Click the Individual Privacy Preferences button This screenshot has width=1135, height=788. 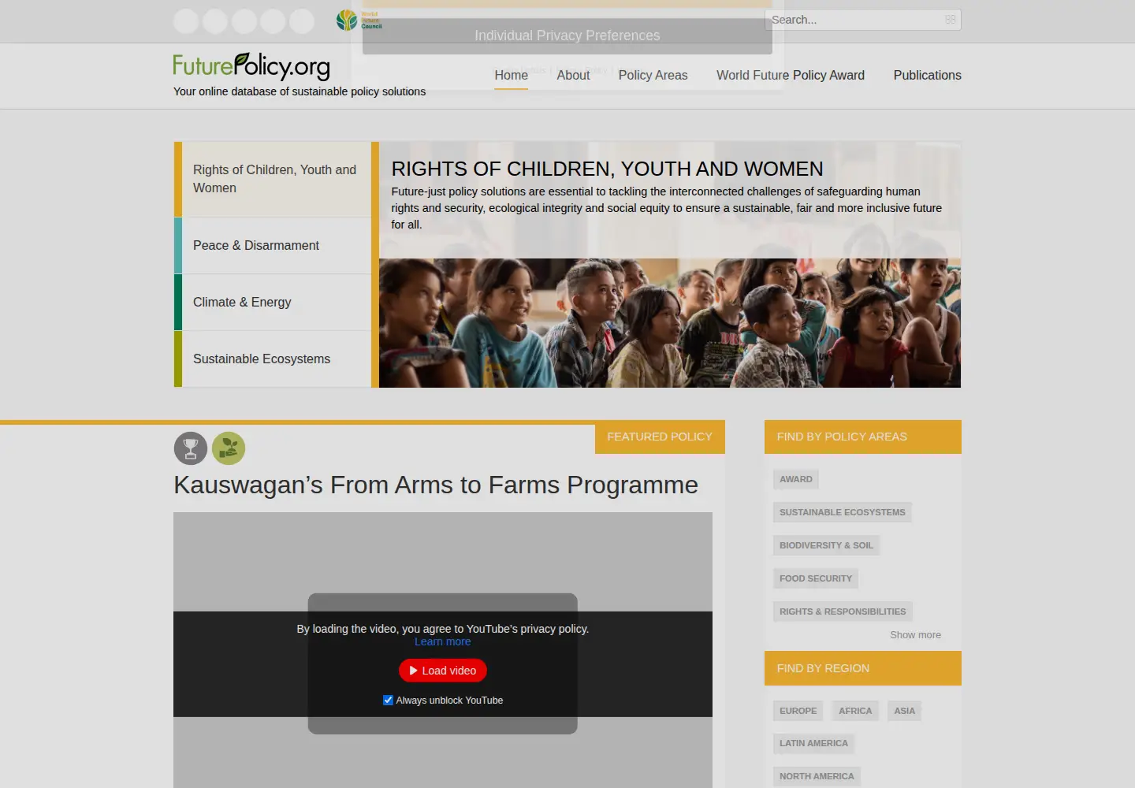point(567,35)
